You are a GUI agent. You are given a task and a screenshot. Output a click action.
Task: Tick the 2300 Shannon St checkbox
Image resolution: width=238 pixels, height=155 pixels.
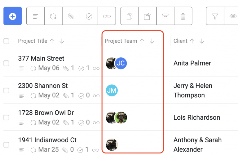click(x=6, y=91)
